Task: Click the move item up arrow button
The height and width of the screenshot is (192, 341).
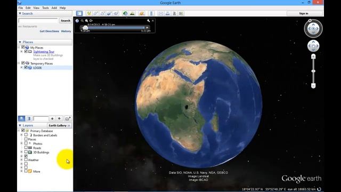Action: pos(52,118)
